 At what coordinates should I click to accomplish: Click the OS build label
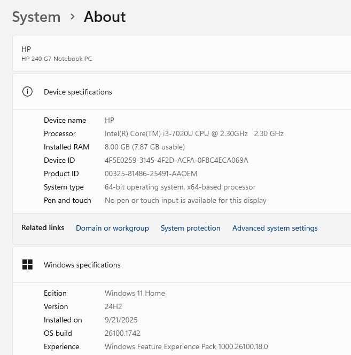coord(58,333)
